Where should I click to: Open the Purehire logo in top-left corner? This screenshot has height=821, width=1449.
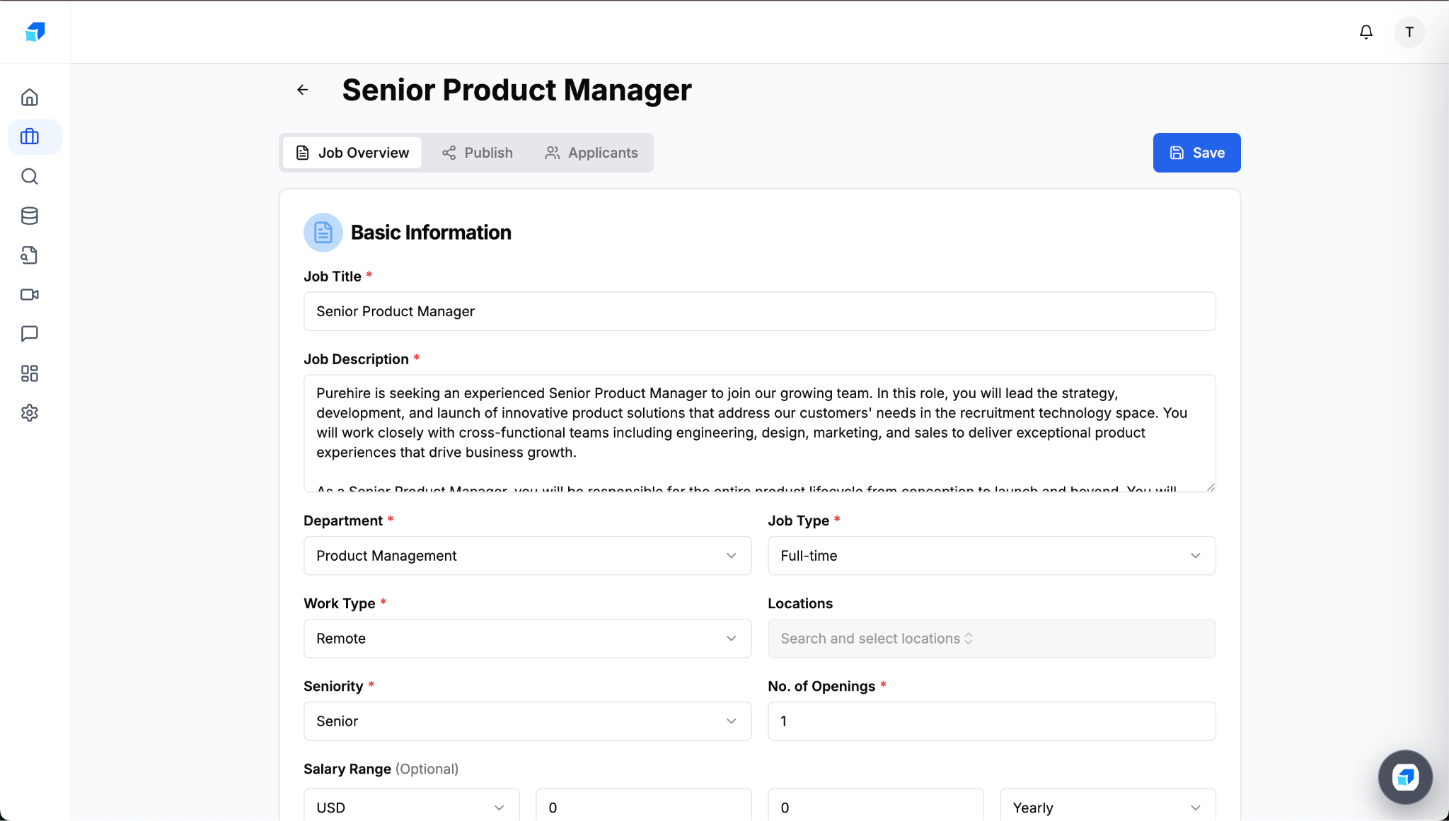tap(35, 31)
